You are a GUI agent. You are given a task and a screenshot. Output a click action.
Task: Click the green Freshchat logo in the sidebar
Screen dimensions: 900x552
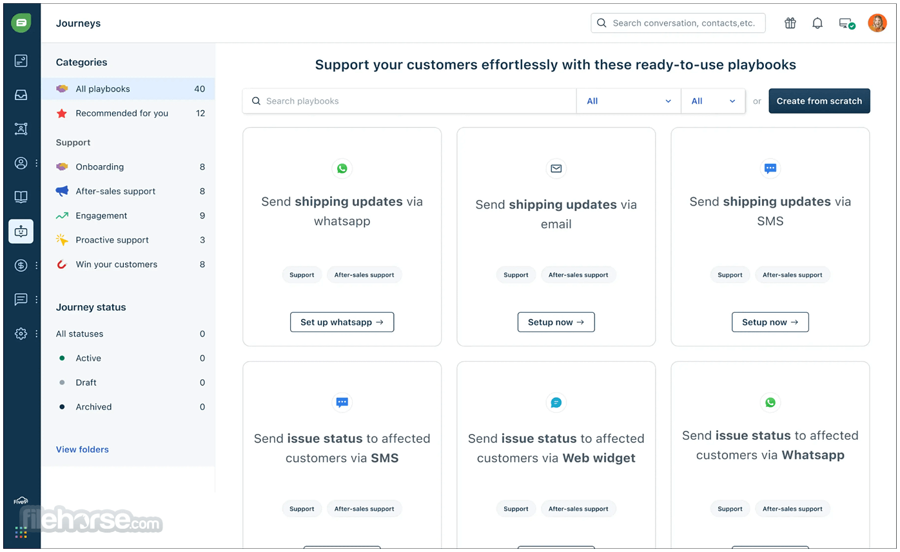pos(21,23)
